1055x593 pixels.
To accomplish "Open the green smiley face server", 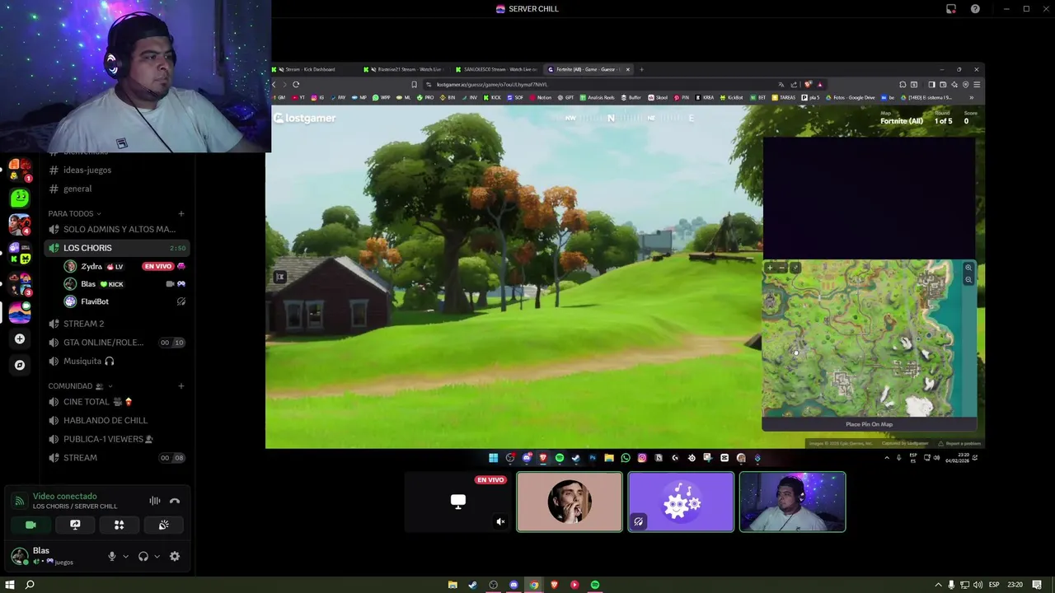I will (x=20, y=198).
